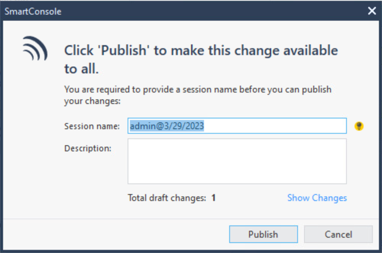Cancel the publish dialog
The width and height of the screenshot is (382, 253).
[x=338, y=234]
